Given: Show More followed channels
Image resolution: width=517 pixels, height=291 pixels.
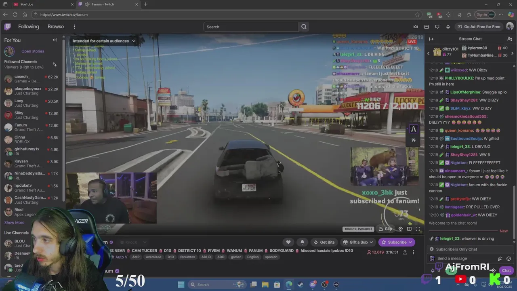Looking at the screenshot, I should point(14,223).
